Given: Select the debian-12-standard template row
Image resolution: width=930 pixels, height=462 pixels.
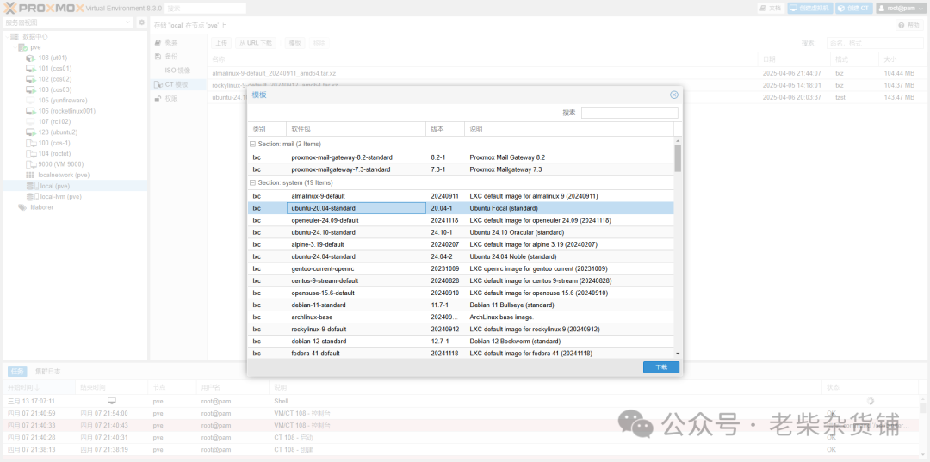Looking at the screenshot, I should pos(460,342).
